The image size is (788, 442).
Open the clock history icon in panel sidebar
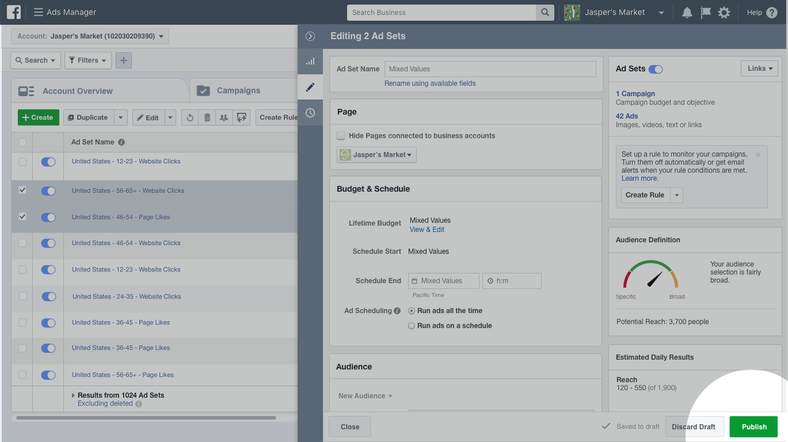click(x=310, y=113)
